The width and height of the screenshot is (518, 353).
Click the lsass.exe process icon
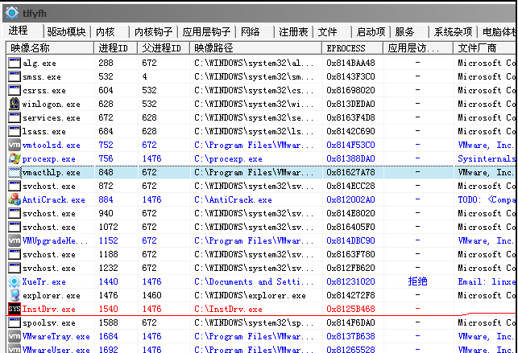(15, 131)
